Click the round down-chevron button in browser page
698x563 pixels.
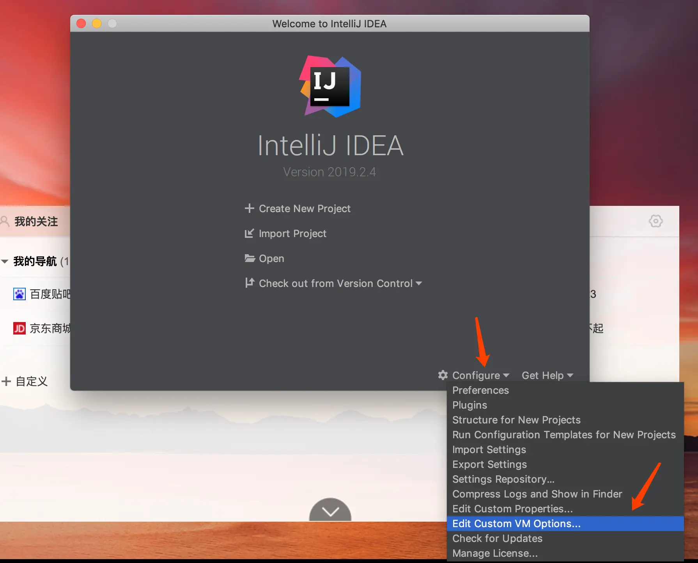pos(330,510)
